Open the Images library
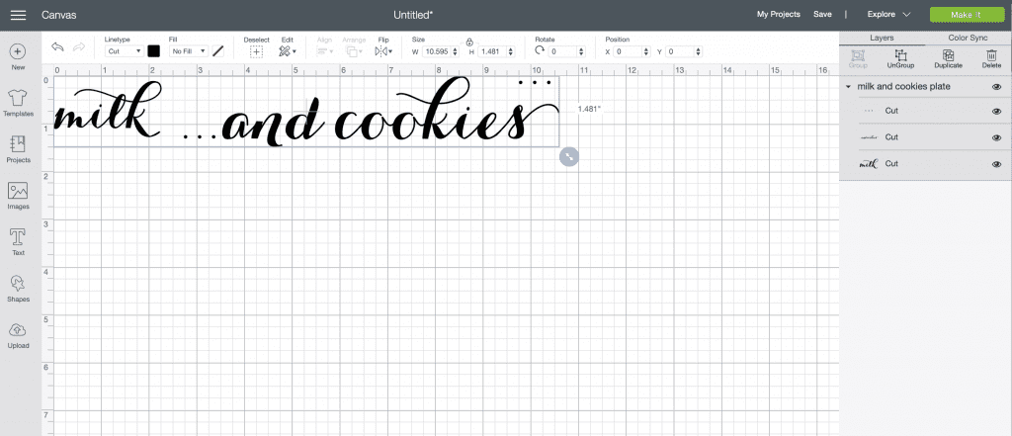This screenshot has width=1012, height=436. click(18, 196)
